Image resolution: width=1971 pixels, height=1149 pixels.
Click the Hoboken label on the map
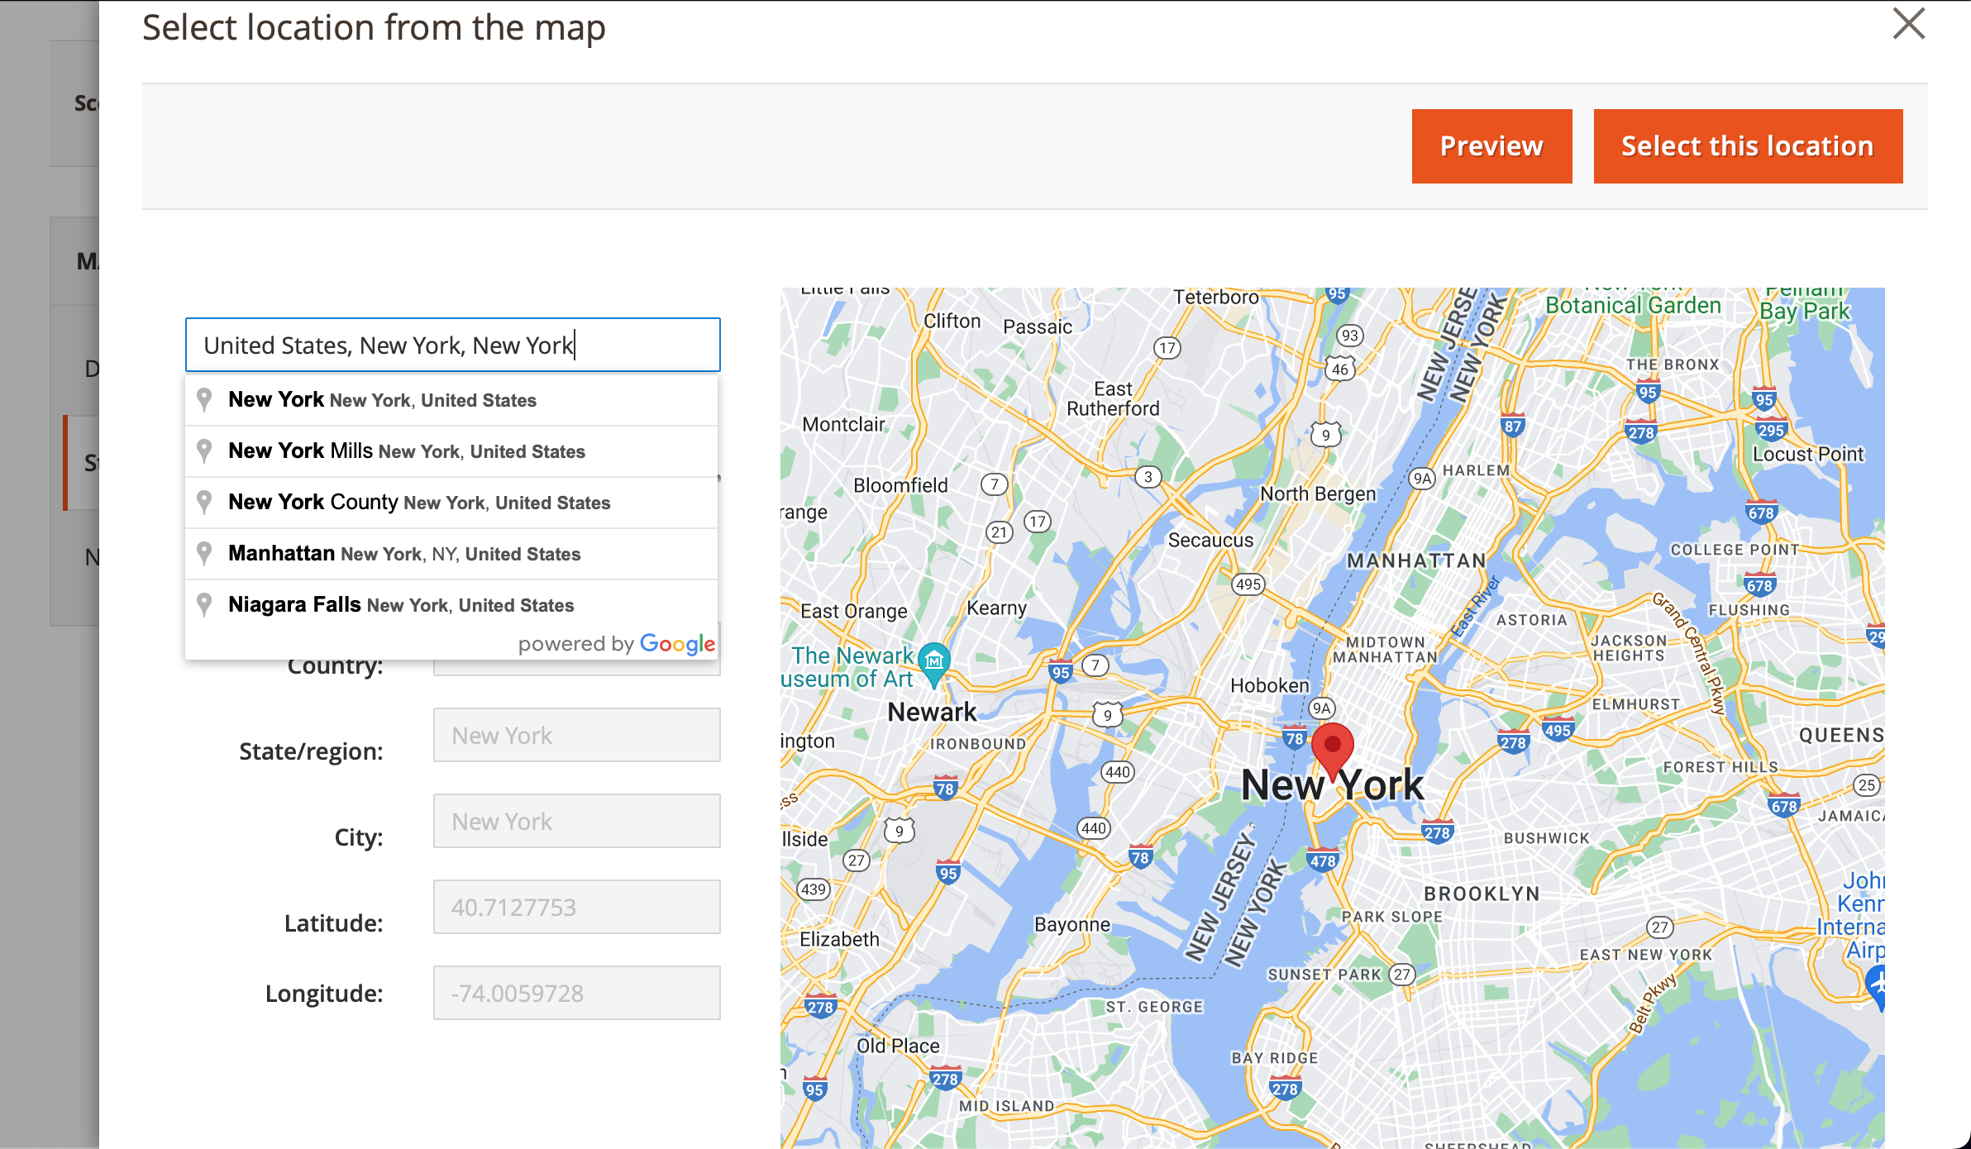coord(1270,685)
